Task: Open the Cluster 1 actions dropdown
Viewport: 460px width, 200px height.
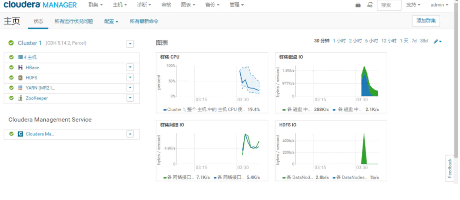Action: 130,44
